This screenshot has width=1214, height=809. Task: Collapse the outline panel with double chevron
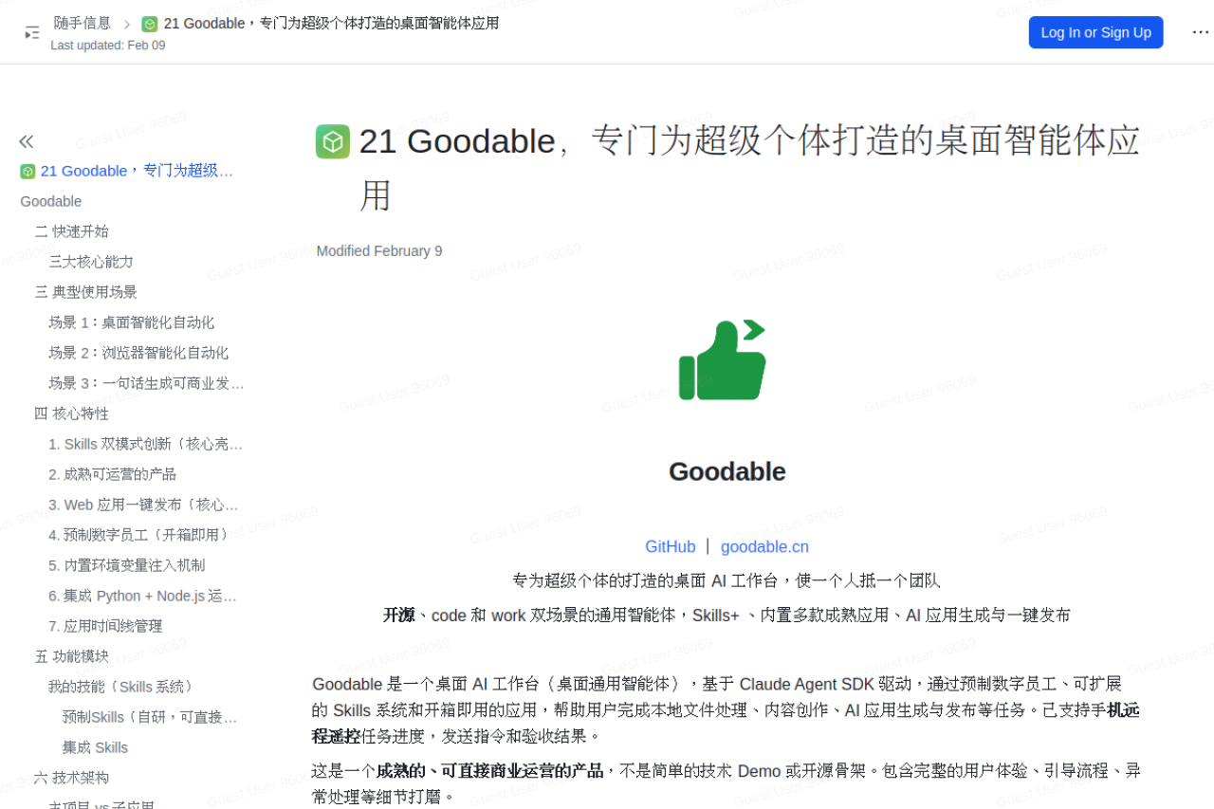(27, 141)
